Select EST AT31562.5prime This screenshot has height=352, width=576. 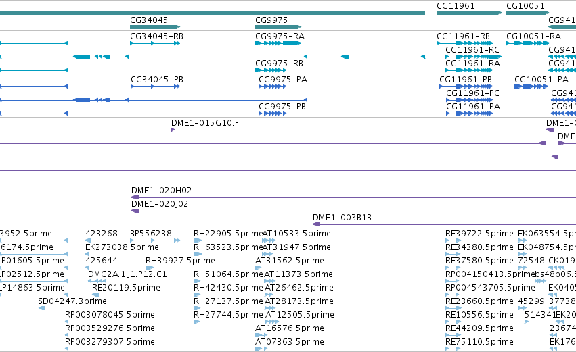tap(290, 261)
